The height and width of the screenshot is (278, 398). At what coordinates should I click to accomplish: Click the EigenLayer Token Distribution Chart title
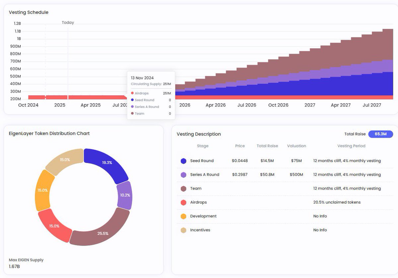49,134
